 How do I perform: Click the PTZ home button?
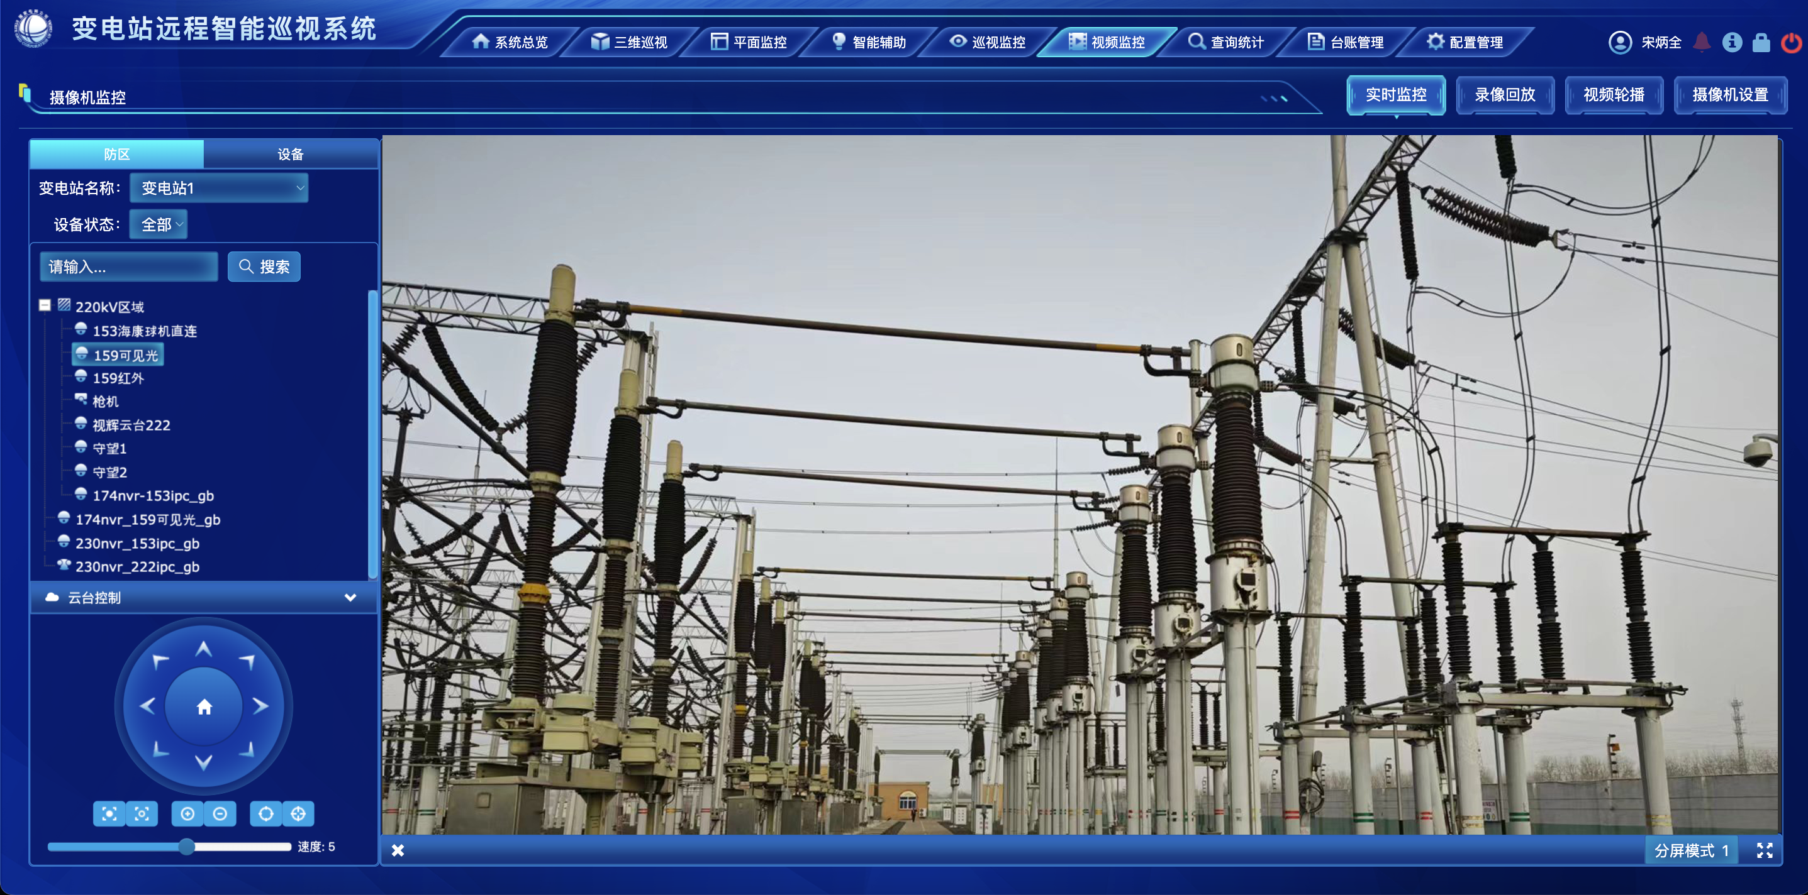[x=204, y=707]
